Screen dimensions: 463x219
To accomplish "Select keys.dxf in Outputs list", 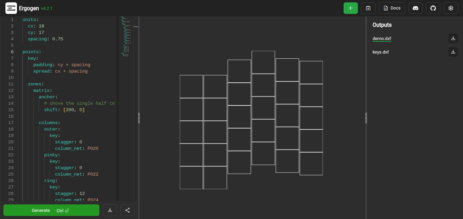I will 381,52.
